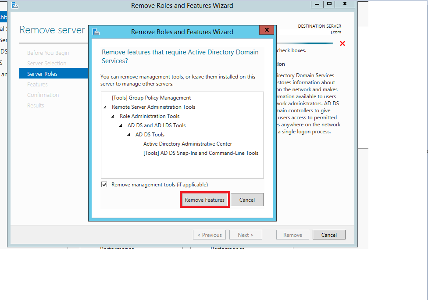Click the Remove Features button
Image resolution: width=428 pixels, height=300 pixels.
pos(204,199)
